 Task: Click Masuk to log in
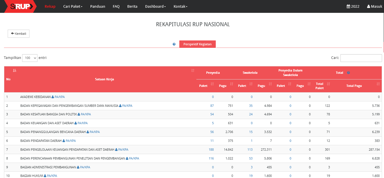(x=375, y=6)
